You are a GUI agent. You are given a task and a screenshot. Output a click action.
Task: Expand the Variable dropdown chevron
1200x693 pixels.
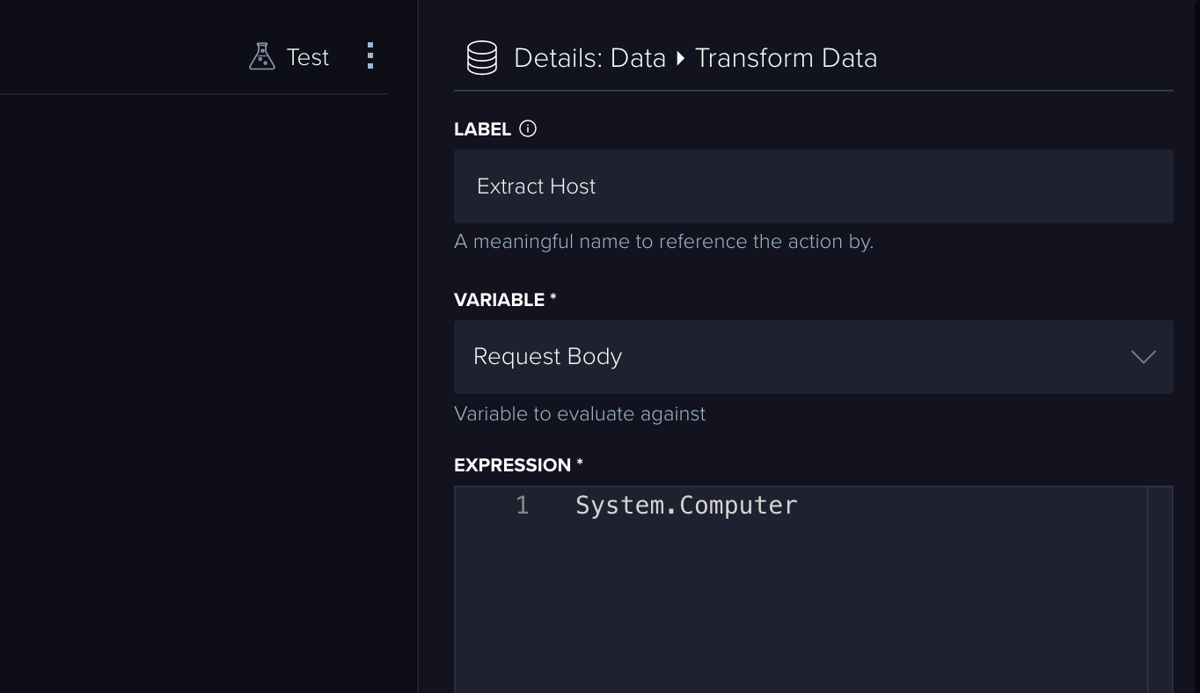tap(1143, 357)
